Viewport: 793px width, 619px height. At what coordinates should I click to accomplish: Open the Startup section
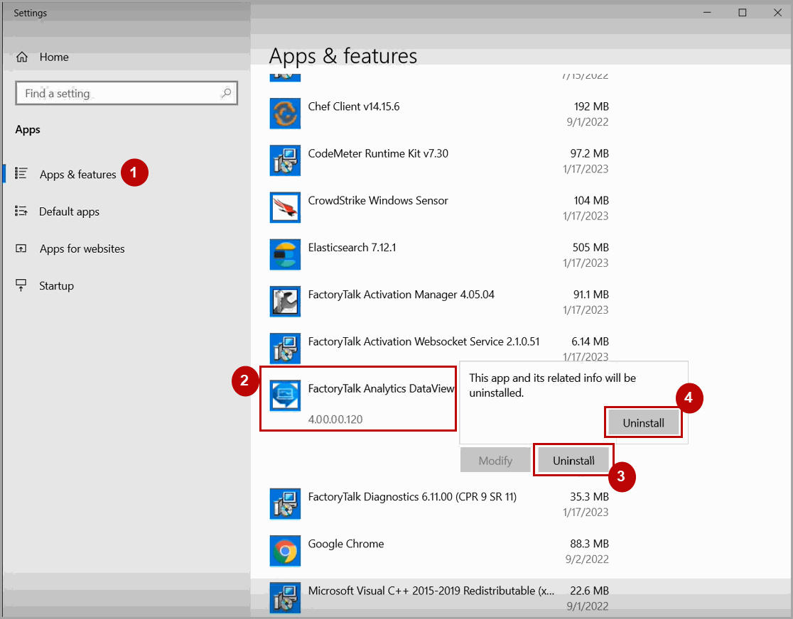coord(57,286)
